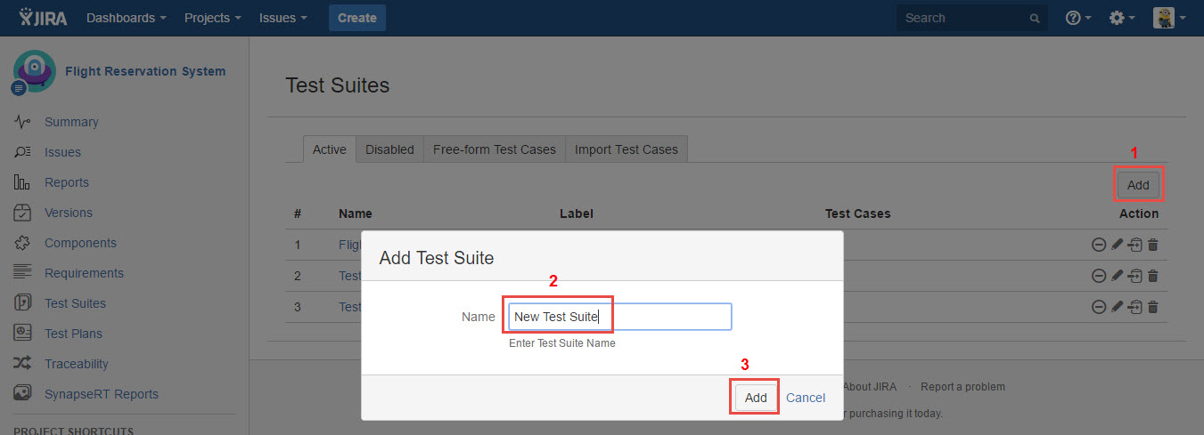Click the search magnifier icon
The height and width of the screenshot is (435, 1204).
tap(1035, 18)
